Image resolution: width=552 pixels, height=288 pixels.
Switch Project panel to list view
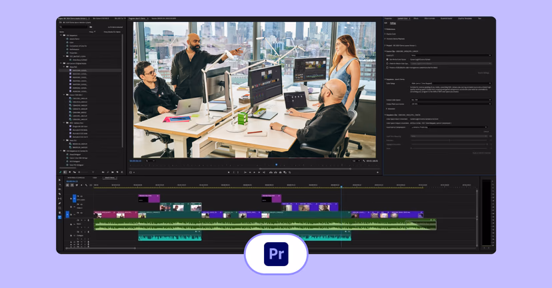65,172
